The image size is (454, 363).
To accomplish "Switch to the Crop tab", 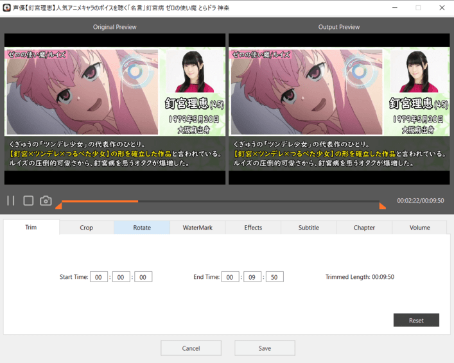I will pos(86,228).
